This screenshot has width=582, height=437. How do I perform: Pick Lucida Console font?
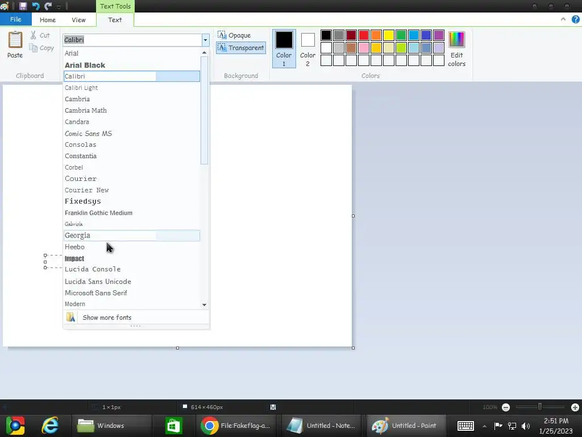click(x=132, y=269)
